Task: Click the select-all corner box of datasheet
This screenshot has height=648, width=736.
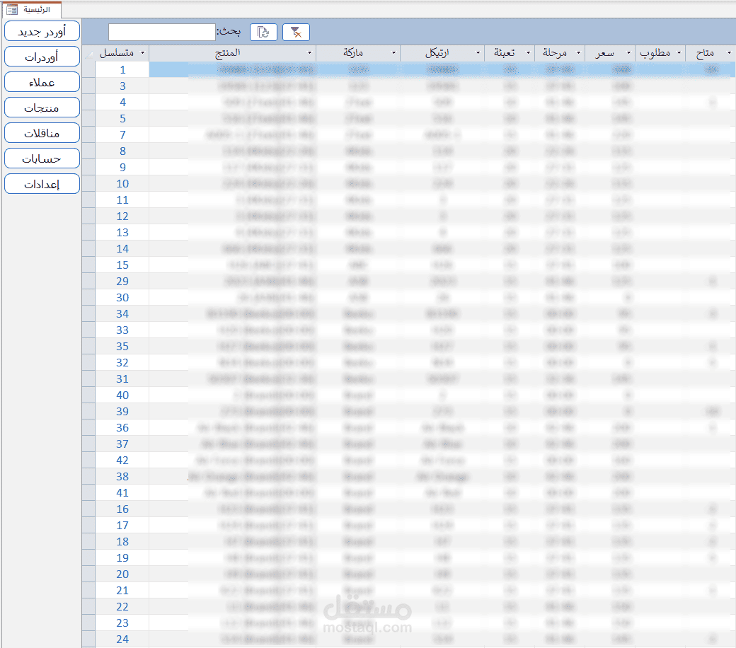Action: 88,54
